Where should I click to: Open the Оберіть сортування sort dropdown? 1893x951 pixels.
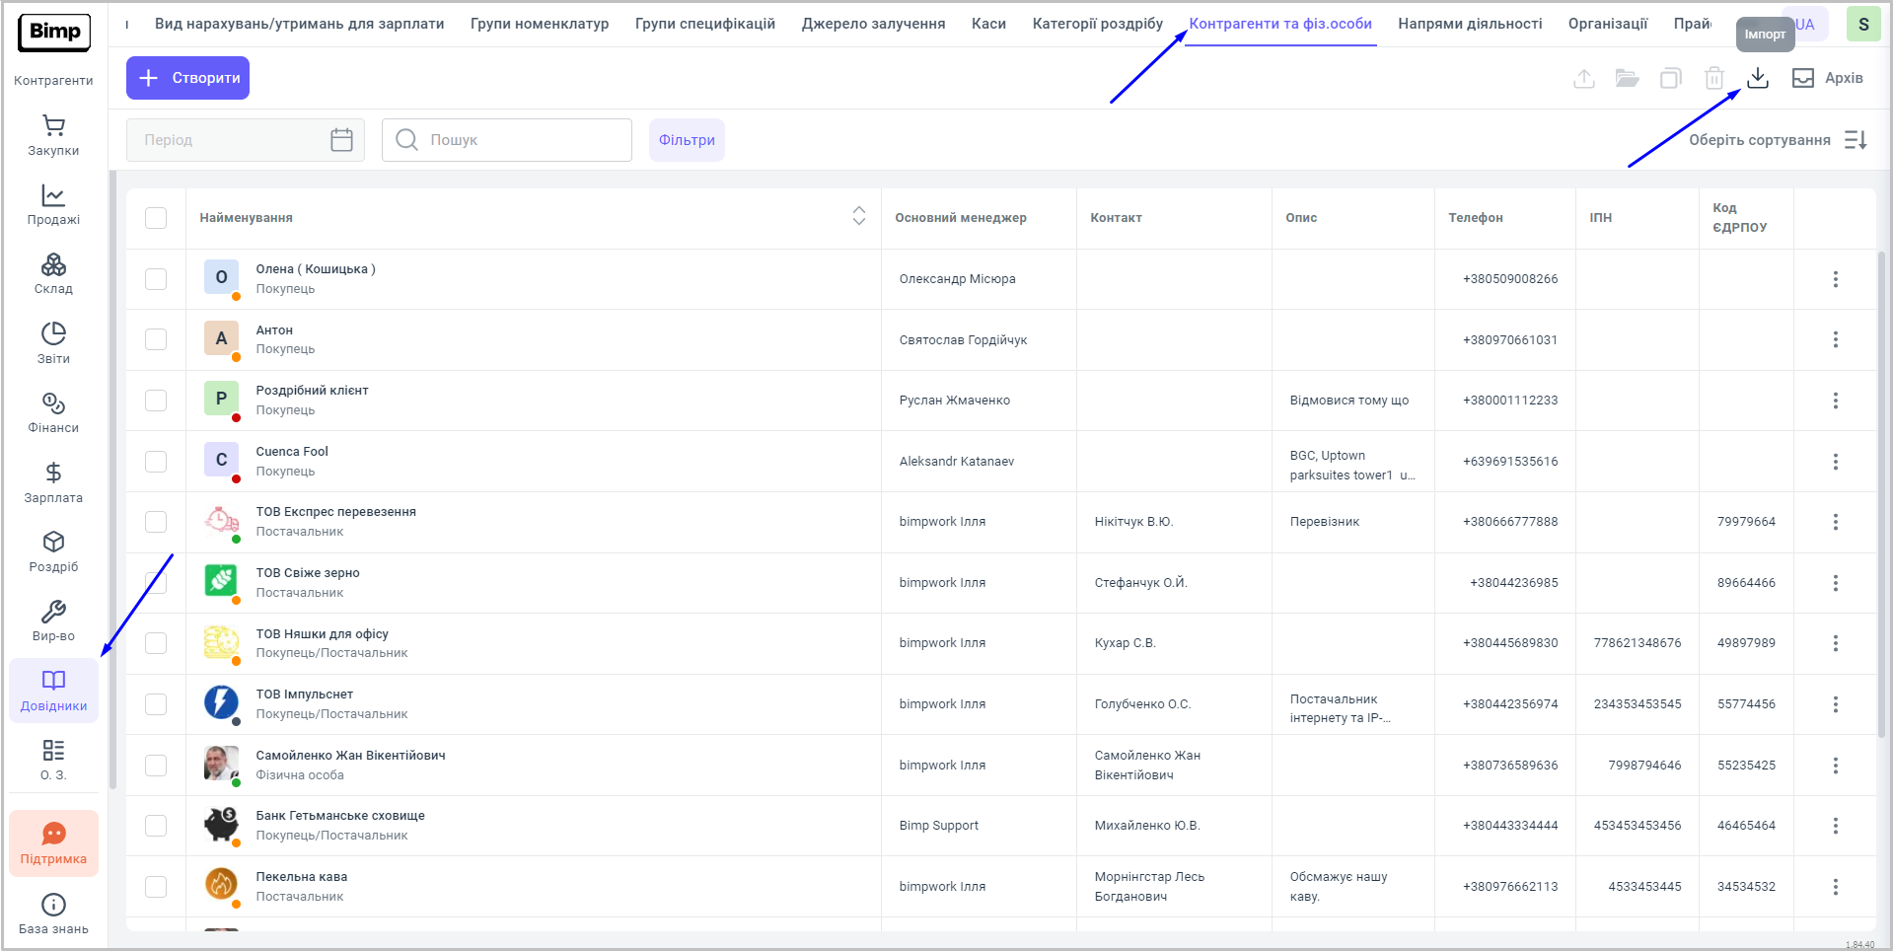tap(1778, 140)
